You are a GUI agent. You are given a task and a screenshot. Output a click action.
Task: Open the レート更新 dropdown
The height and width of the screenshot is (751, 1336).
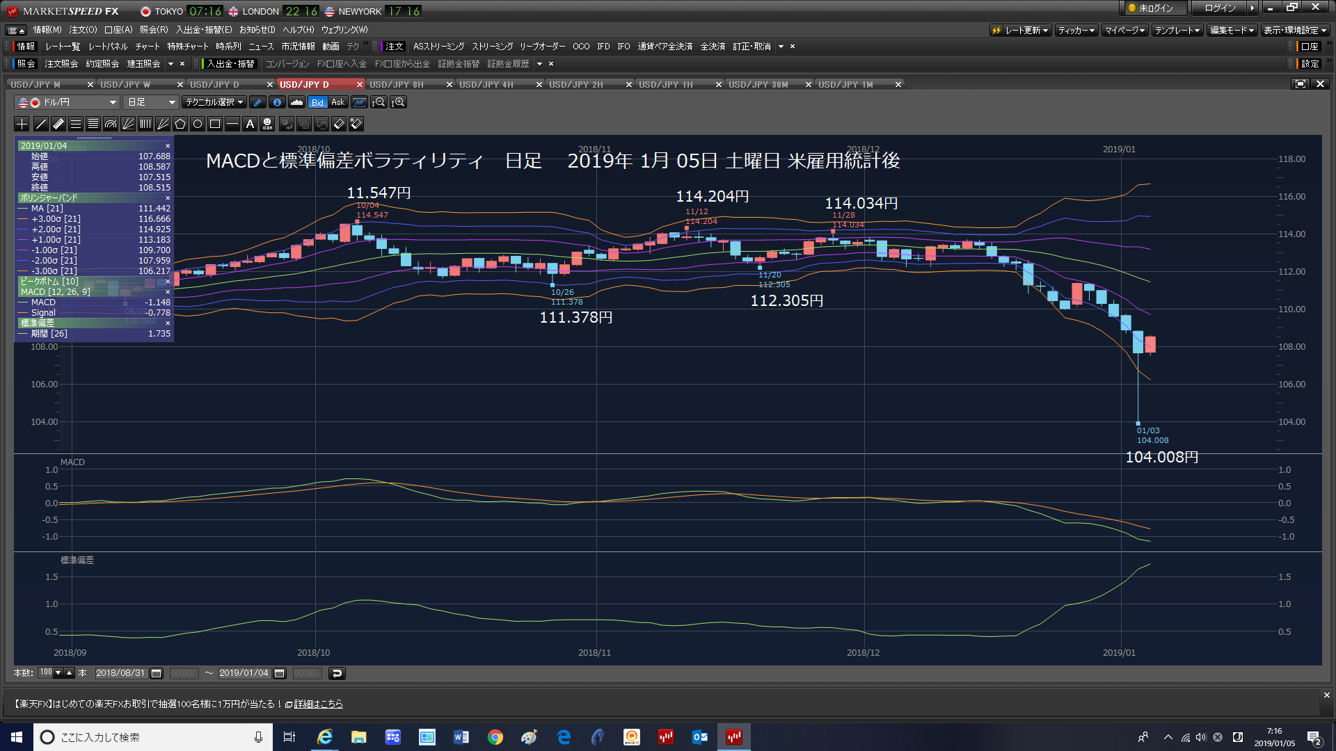coord(1020,30)
